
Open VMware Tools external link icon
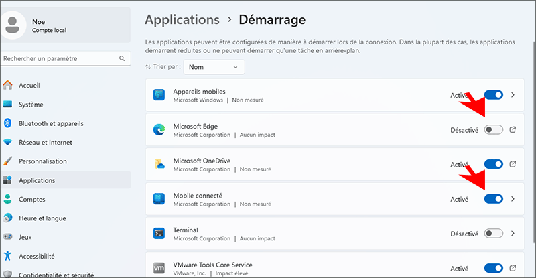click(x=513, y=268)
